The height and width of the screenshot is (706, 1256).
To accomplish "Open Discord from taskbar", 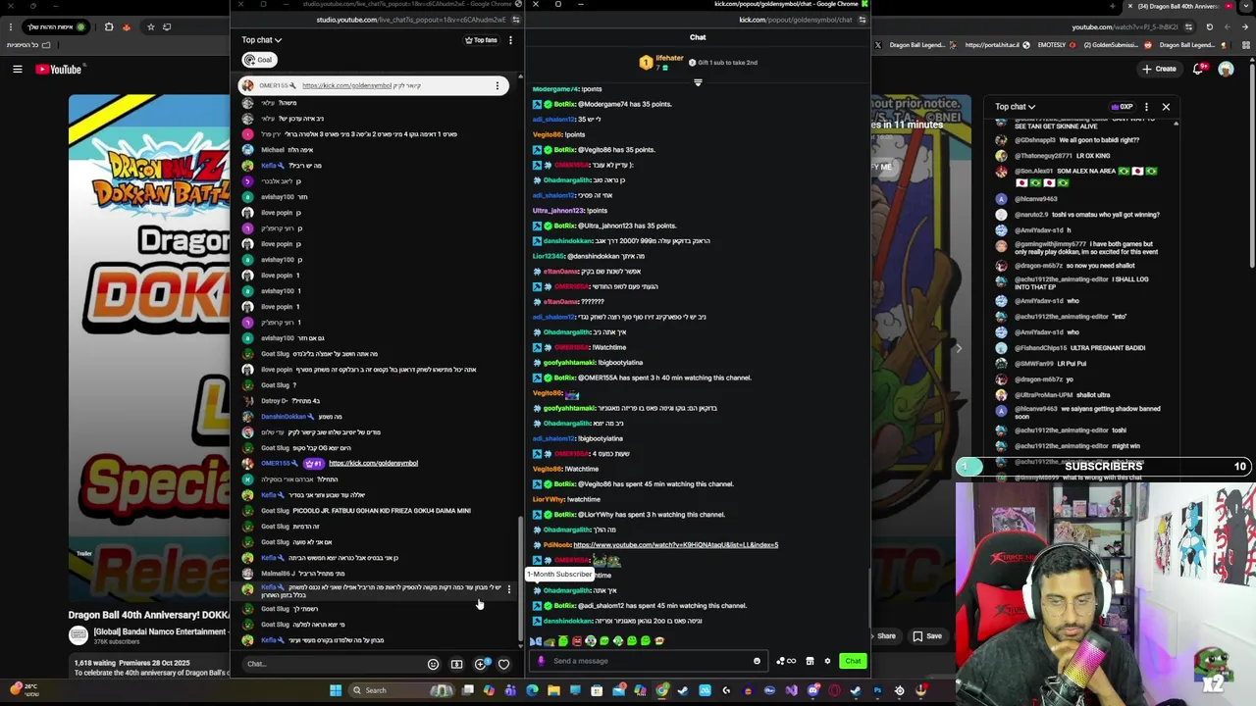I will (812, 690).
